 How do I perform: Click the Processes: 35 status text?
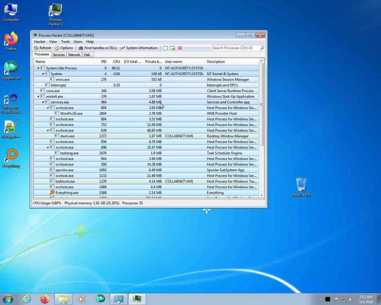(132, 203)
